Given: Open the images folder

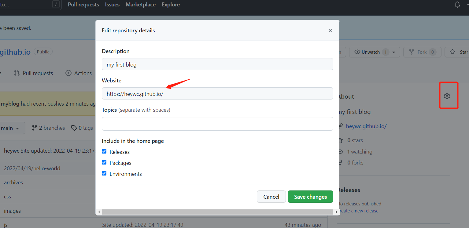Looking at the screenshot, I should tap(12, 211).
